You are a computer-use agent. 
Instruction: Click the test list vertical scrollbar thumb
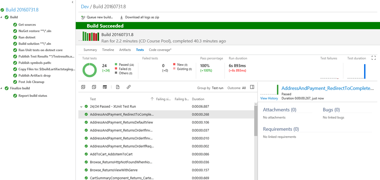pos(256,121)
